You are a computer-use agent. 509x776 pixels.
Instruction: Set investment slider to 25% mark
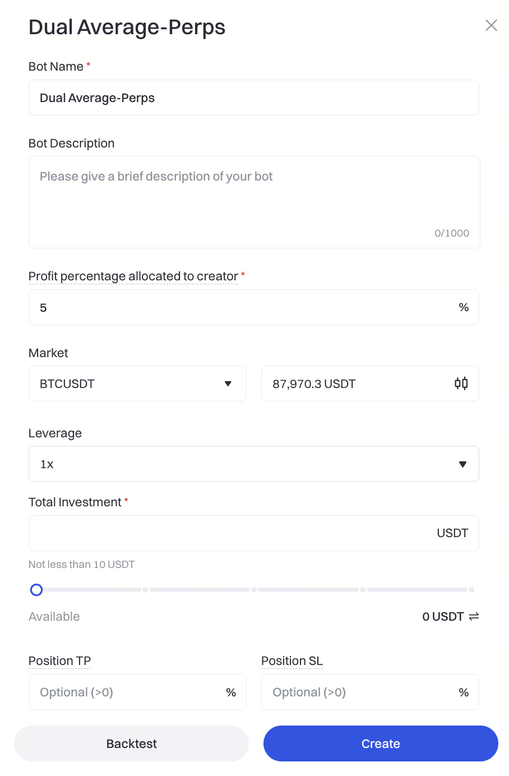coord(145,590)
